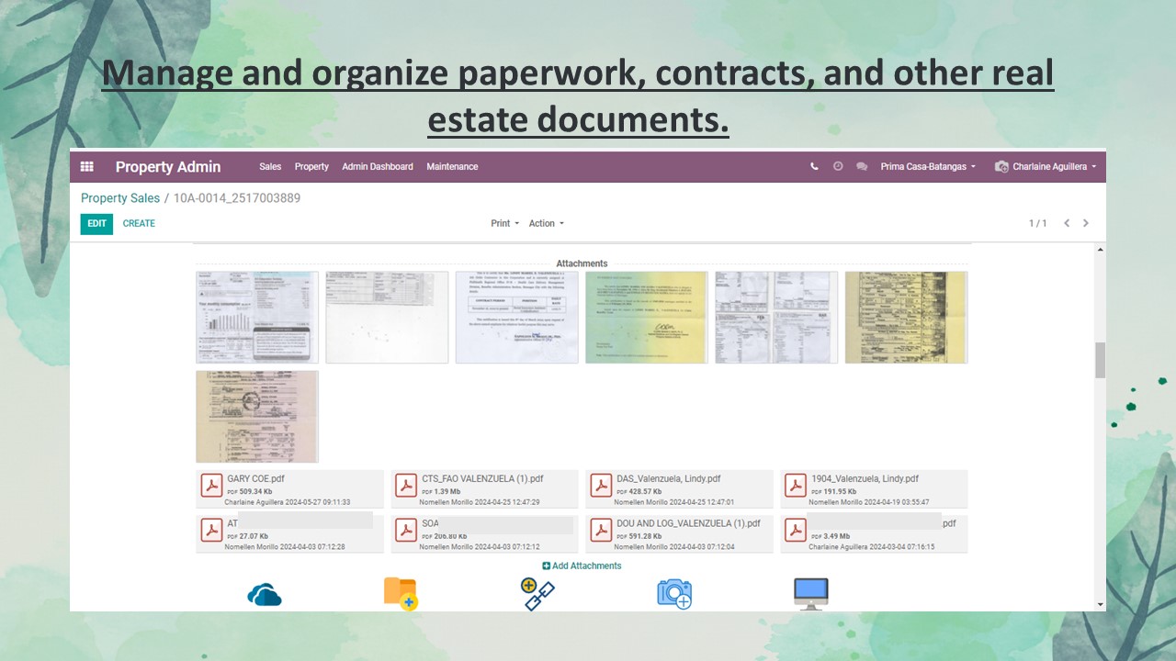Click the Add Attachments link
1176x661 pixels.
pyautogui.click(x=582, y=566)
